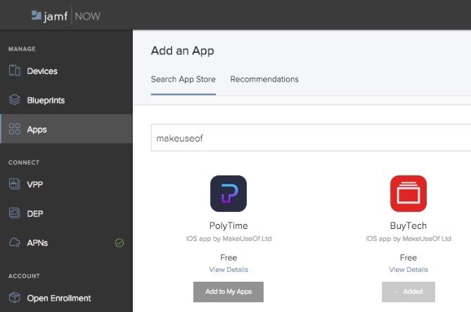Go to Blueprints label in sidebar
471x312 pixels.
click(x=46, y=100)
